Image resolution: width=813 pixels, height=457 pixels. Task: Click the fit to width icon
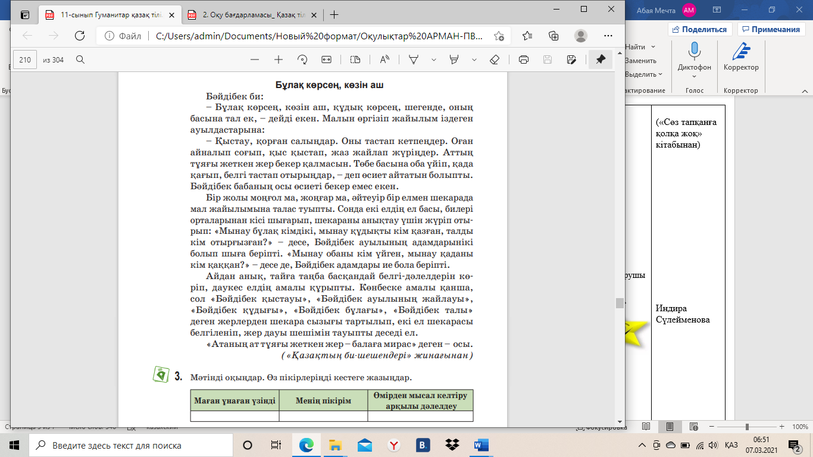[x=326, y=60]
